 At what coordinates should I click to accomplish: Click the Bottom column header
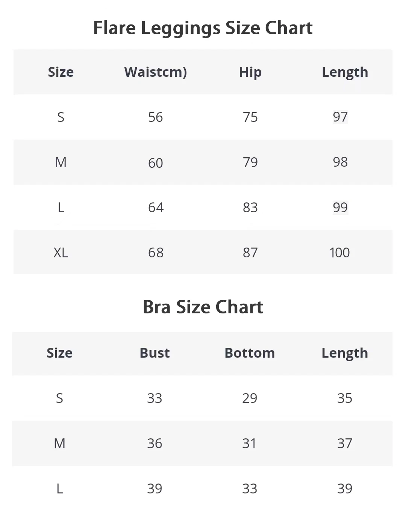click(250, 353)
